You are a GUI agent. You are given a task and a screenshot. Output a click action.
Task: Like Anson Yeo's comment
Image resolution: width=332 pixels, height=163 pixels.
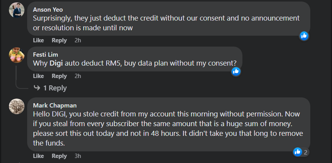38,40
